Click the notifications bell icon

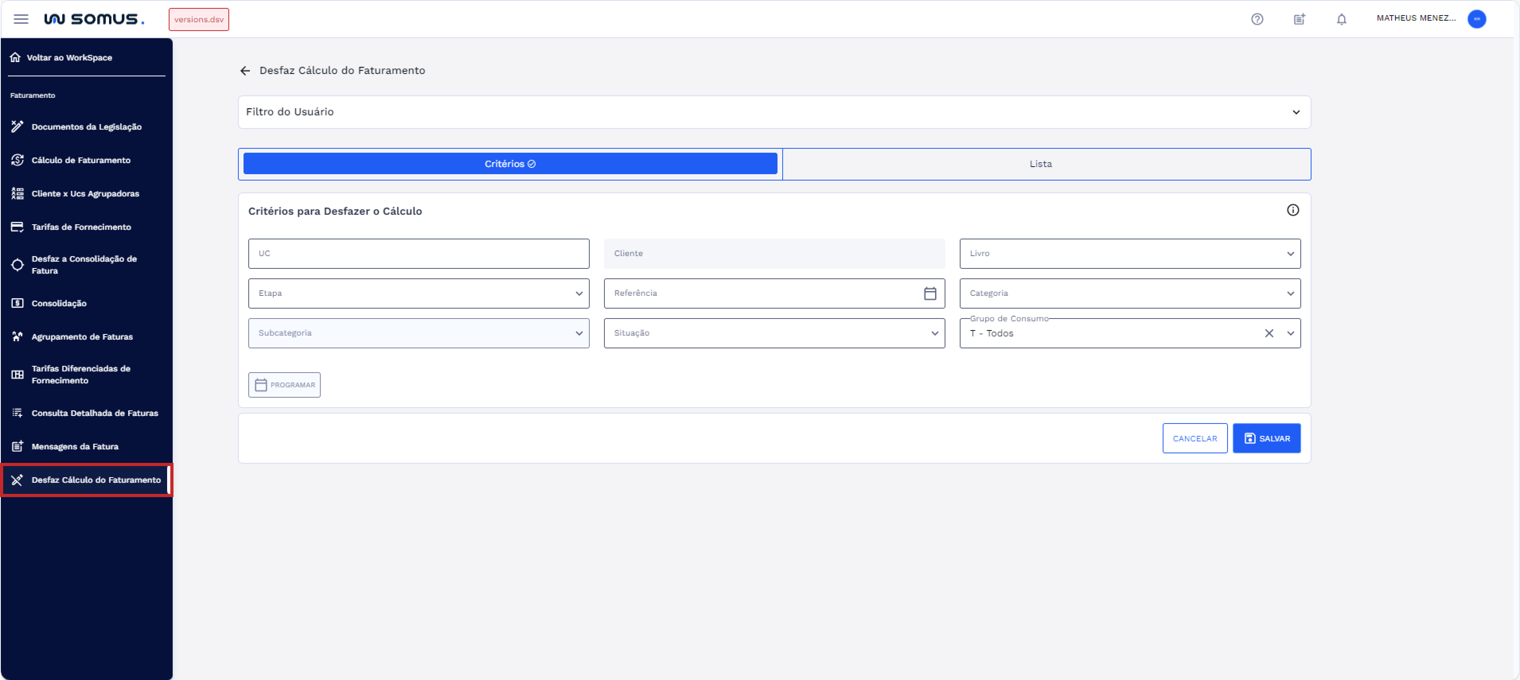[1341, 19]
